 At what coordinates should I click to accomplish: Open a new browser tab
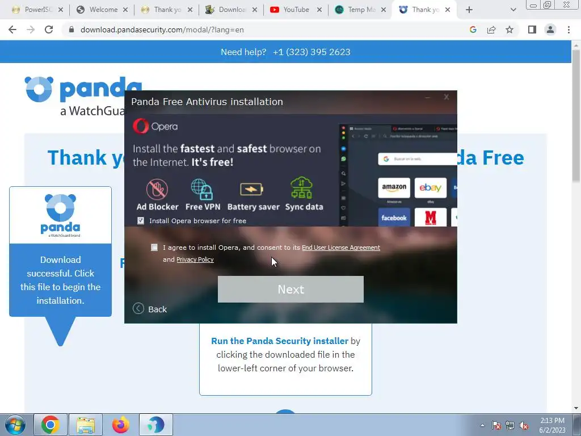(469, 10)
